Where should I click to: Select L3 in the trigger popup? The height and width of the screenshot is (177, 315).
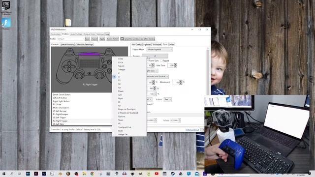pyautogui.click(x=129, y=102)
